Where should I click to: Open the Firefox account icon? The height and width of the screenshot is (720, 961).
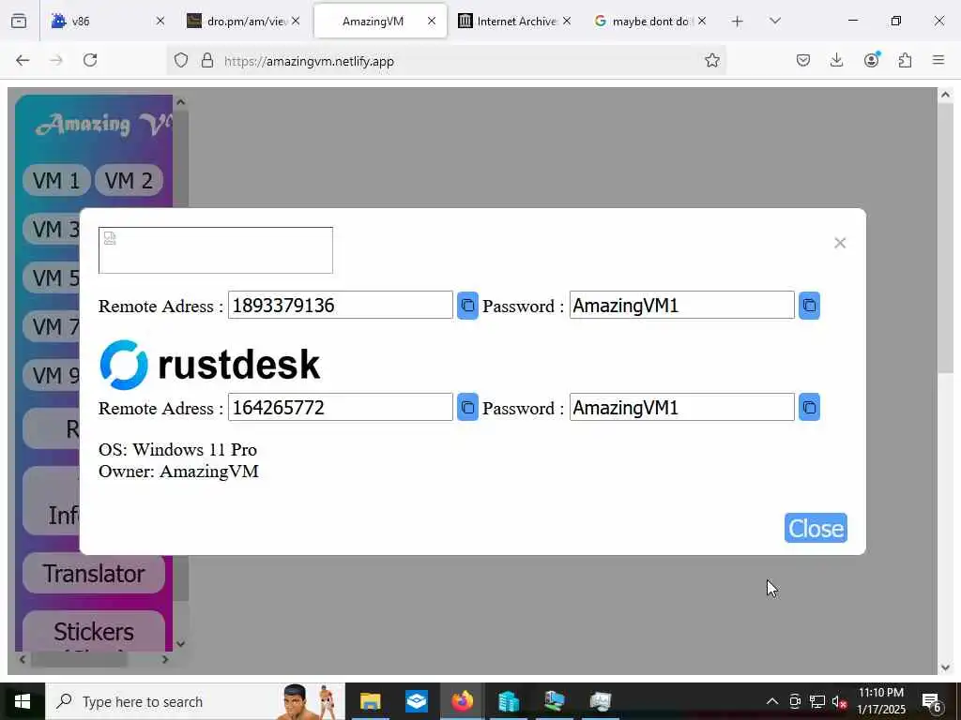tap(871, 60)
